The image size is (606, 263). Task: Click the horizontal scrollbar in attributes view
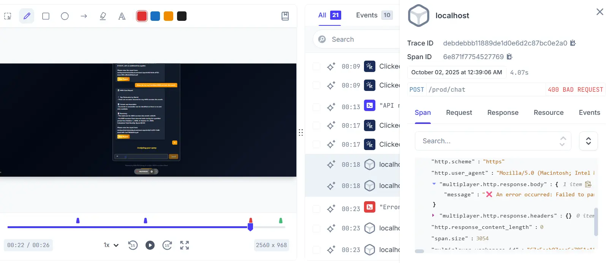click(419, 251)
